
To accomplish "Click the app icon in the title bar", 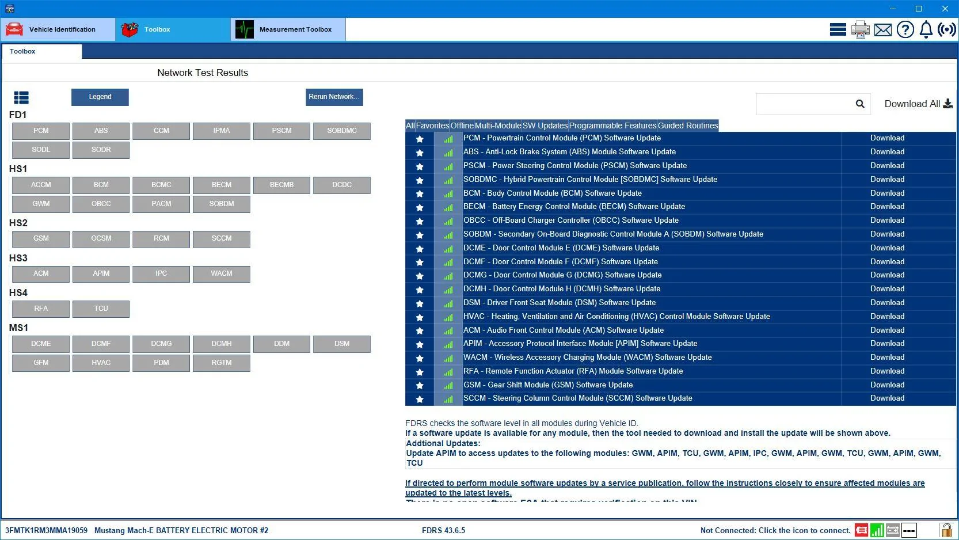I will point(9,9).
